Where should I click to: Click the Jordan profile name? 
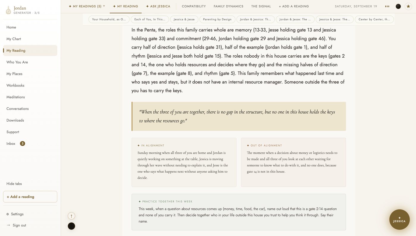(20, 8)
